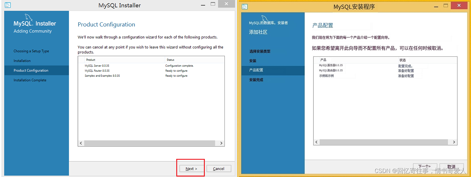Image resolution: width=471 pixels, height=177 pixels.
Task: Select Choosing a Setup Type step
Action: click(x=31, y=51)
